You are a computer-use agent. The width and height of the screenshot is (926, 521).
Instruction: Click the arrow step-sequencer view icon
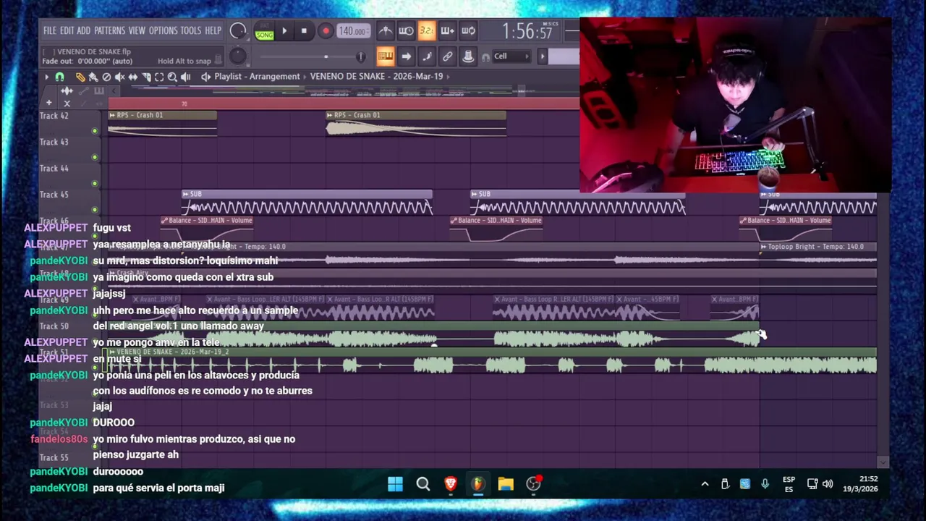[407, 56]
